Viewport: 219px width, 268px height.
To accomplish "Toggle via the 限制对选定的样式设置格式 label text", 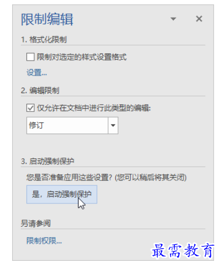I will [82, 57].
